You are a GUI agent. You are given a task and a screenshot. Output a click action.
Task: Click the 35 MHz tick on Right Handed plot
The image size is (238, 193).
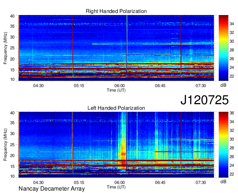coord(12,26)
